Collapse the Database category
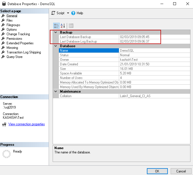193x175 pixels. click(56, 46)
